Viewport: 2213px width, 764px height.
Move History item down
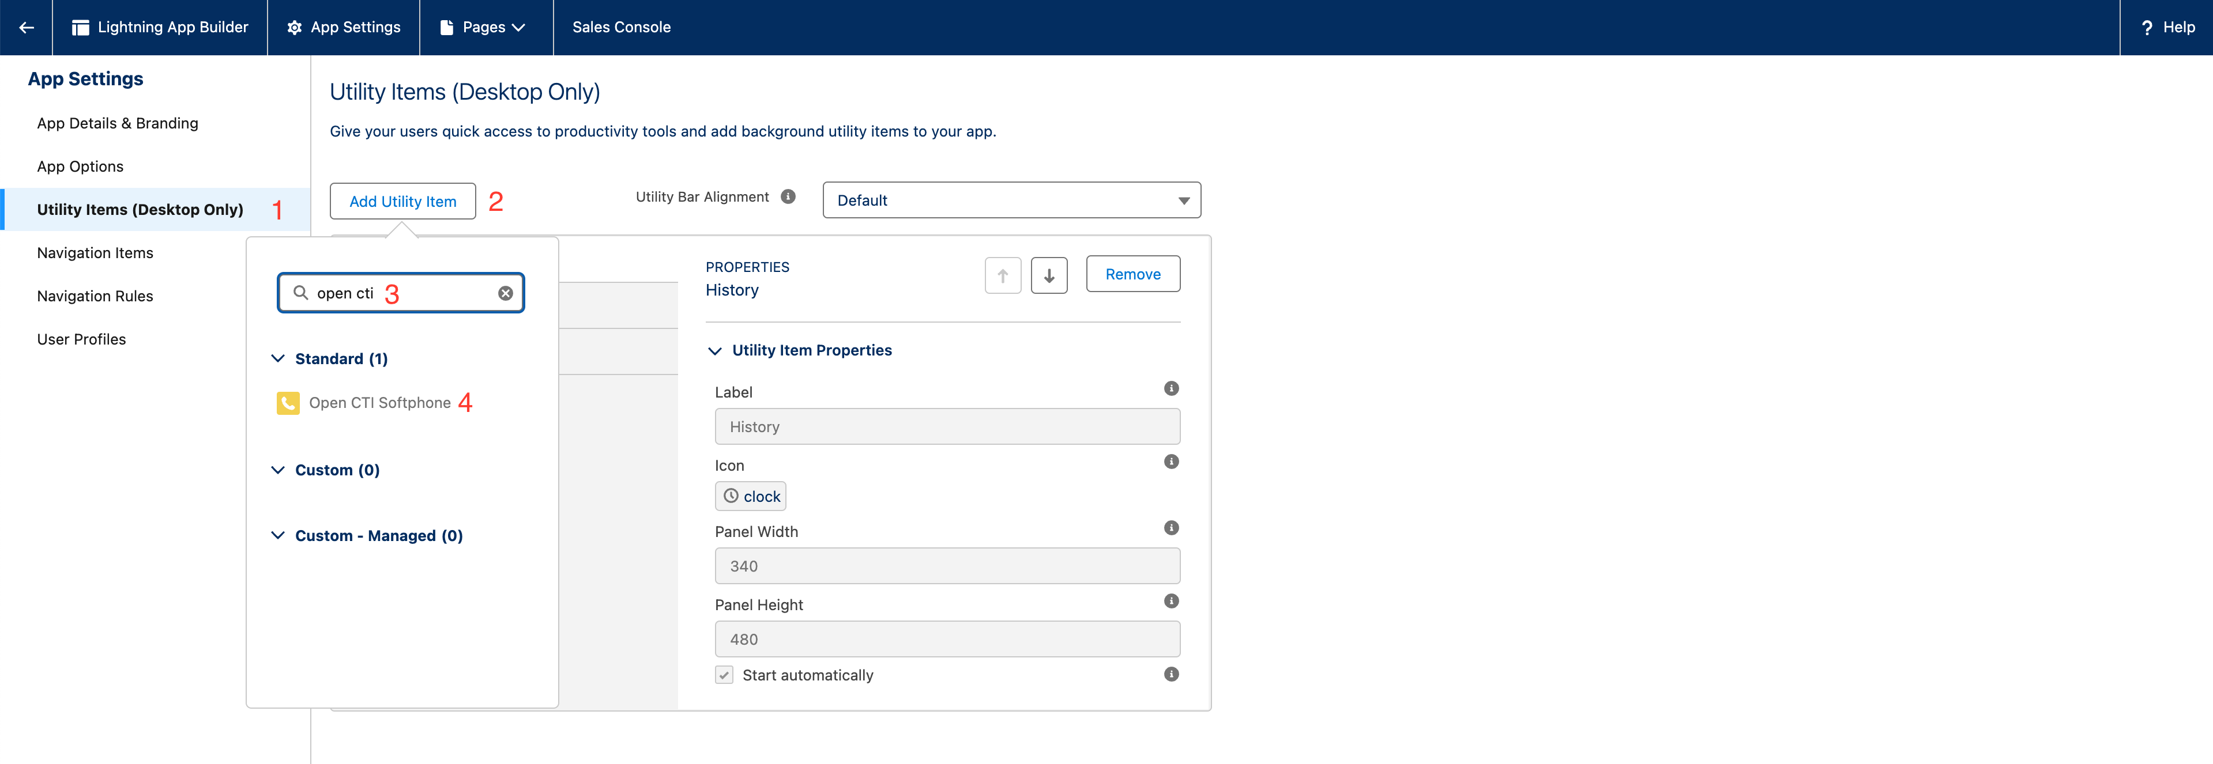[x=1049, y=275]
